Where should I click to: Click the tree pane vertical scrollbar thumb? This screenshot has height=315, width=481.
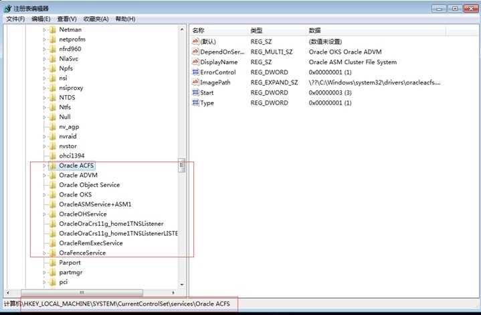coord(182,166)
